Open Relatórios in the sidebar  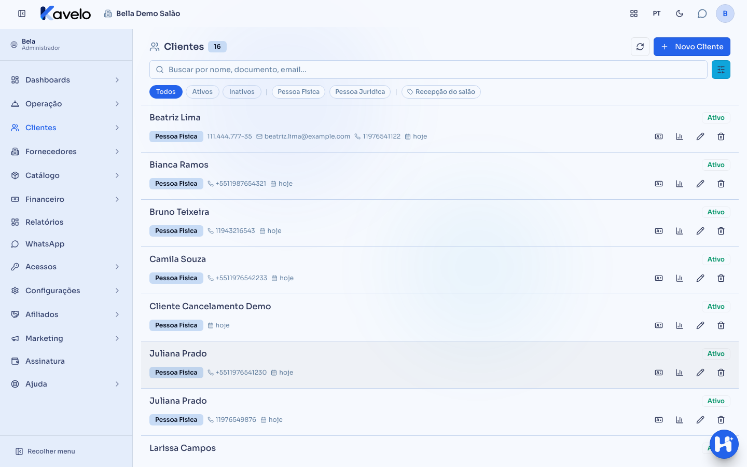(x=66, y=222)
